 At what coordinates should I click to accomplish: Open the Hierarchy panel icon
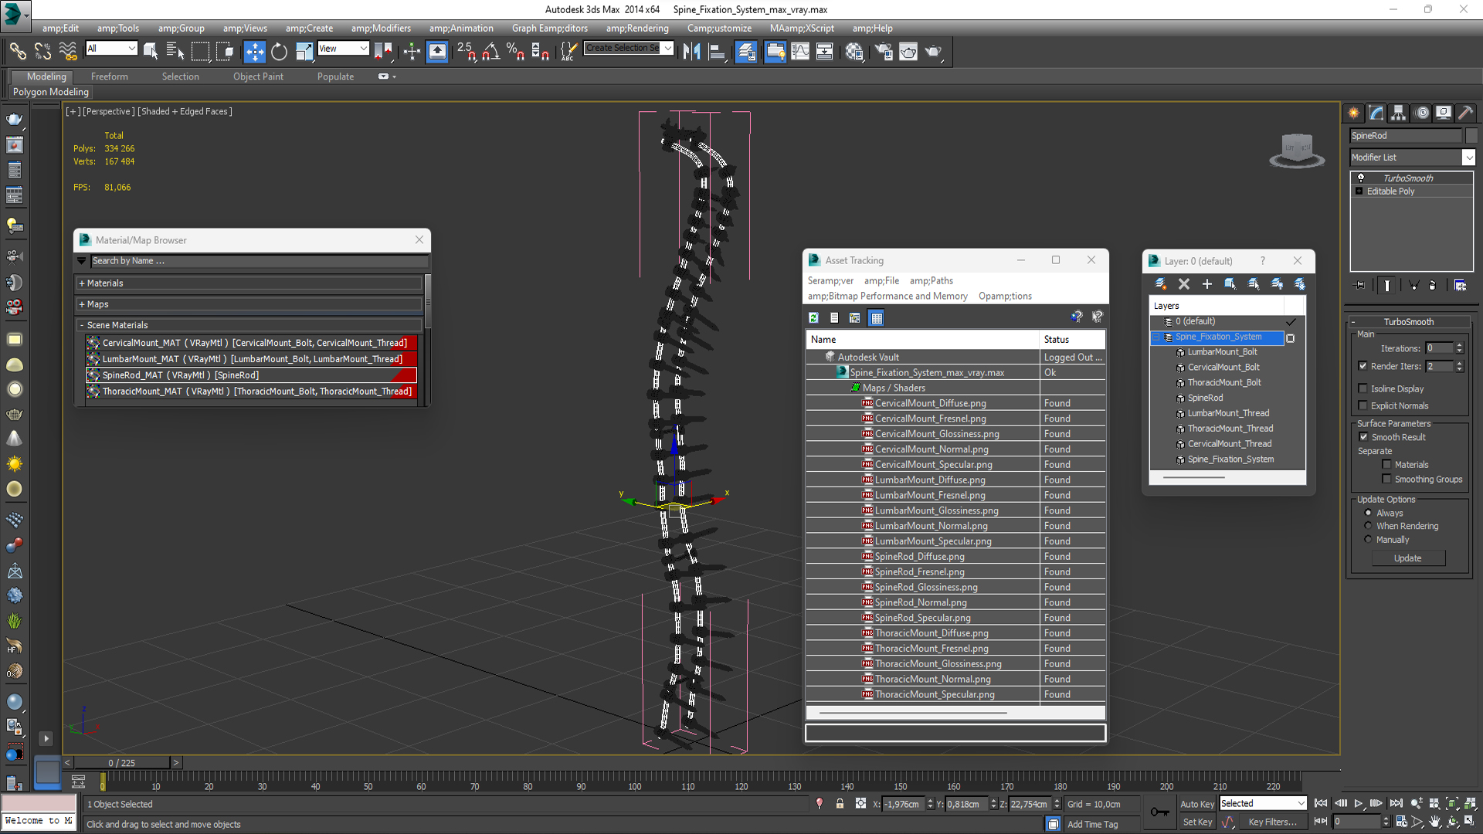[1398, 113]
